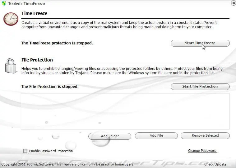Click "The TimeFreeze protection is stopped." status text
The width and height of the screenshot is (236, 168).
57,43
